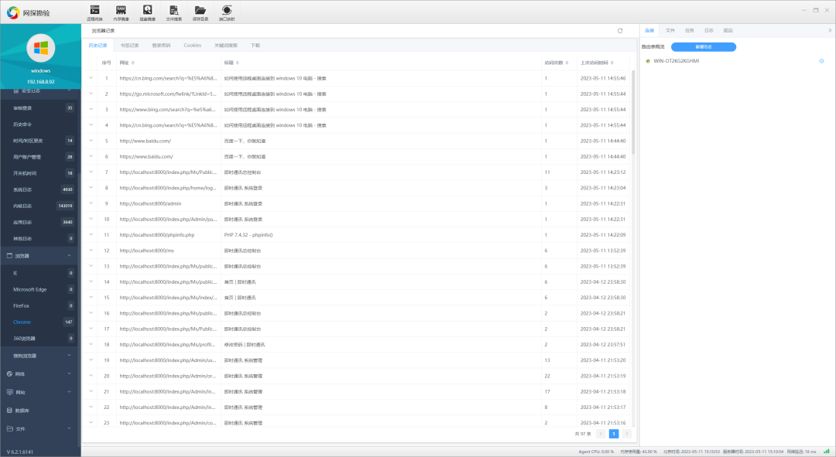The height and width of the screenshot is (457, 836).
Task: Open the disk image tool icon
Action: click(x=148, y=10)
